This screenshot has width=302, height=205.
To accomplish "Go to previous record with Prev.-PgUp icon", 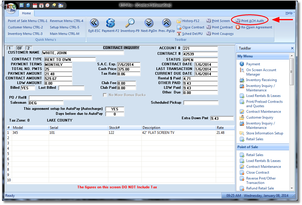I will point(166,23).
